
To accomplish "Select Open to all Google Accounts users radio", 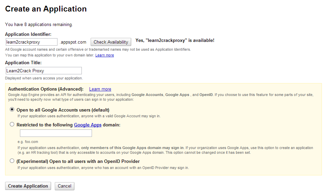I will 12,109.
